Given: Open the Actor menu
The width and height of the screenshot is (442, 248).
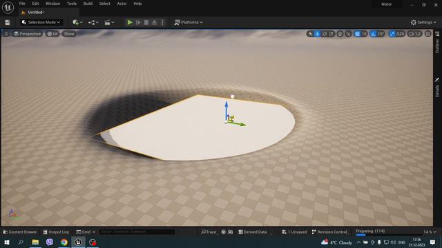Looking at the screenshot, I should coord(122,3).
